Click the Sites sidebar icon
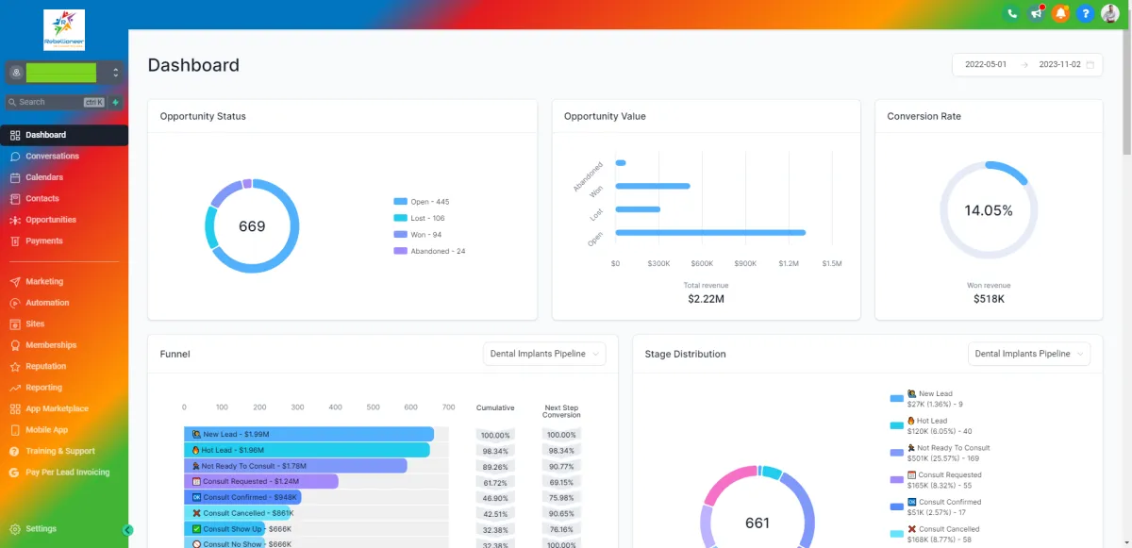Screen dimensions: 1132x548 coord(15,324)
